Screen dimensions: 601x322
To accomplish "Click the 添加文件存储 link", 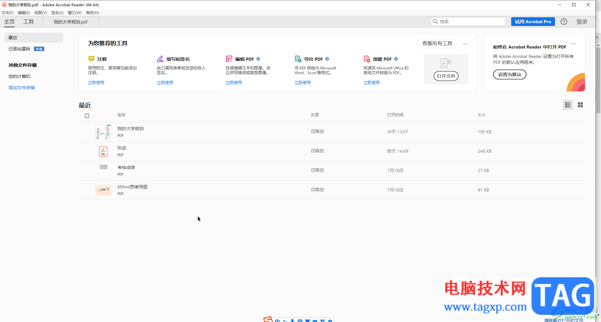I will point(22,88).
